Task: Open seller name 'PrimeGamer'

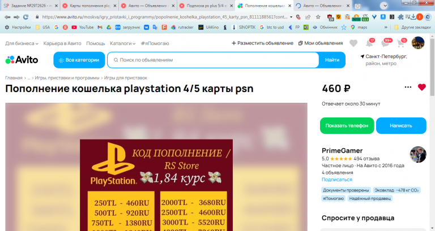Action: click(342, 150)
